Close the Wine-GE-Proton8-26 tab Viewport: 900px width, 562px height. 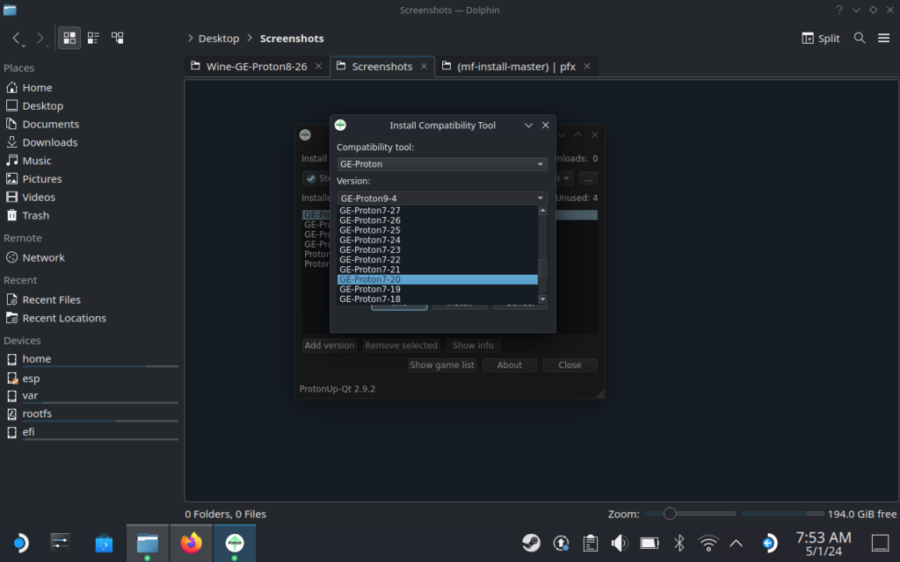point(318,67)
